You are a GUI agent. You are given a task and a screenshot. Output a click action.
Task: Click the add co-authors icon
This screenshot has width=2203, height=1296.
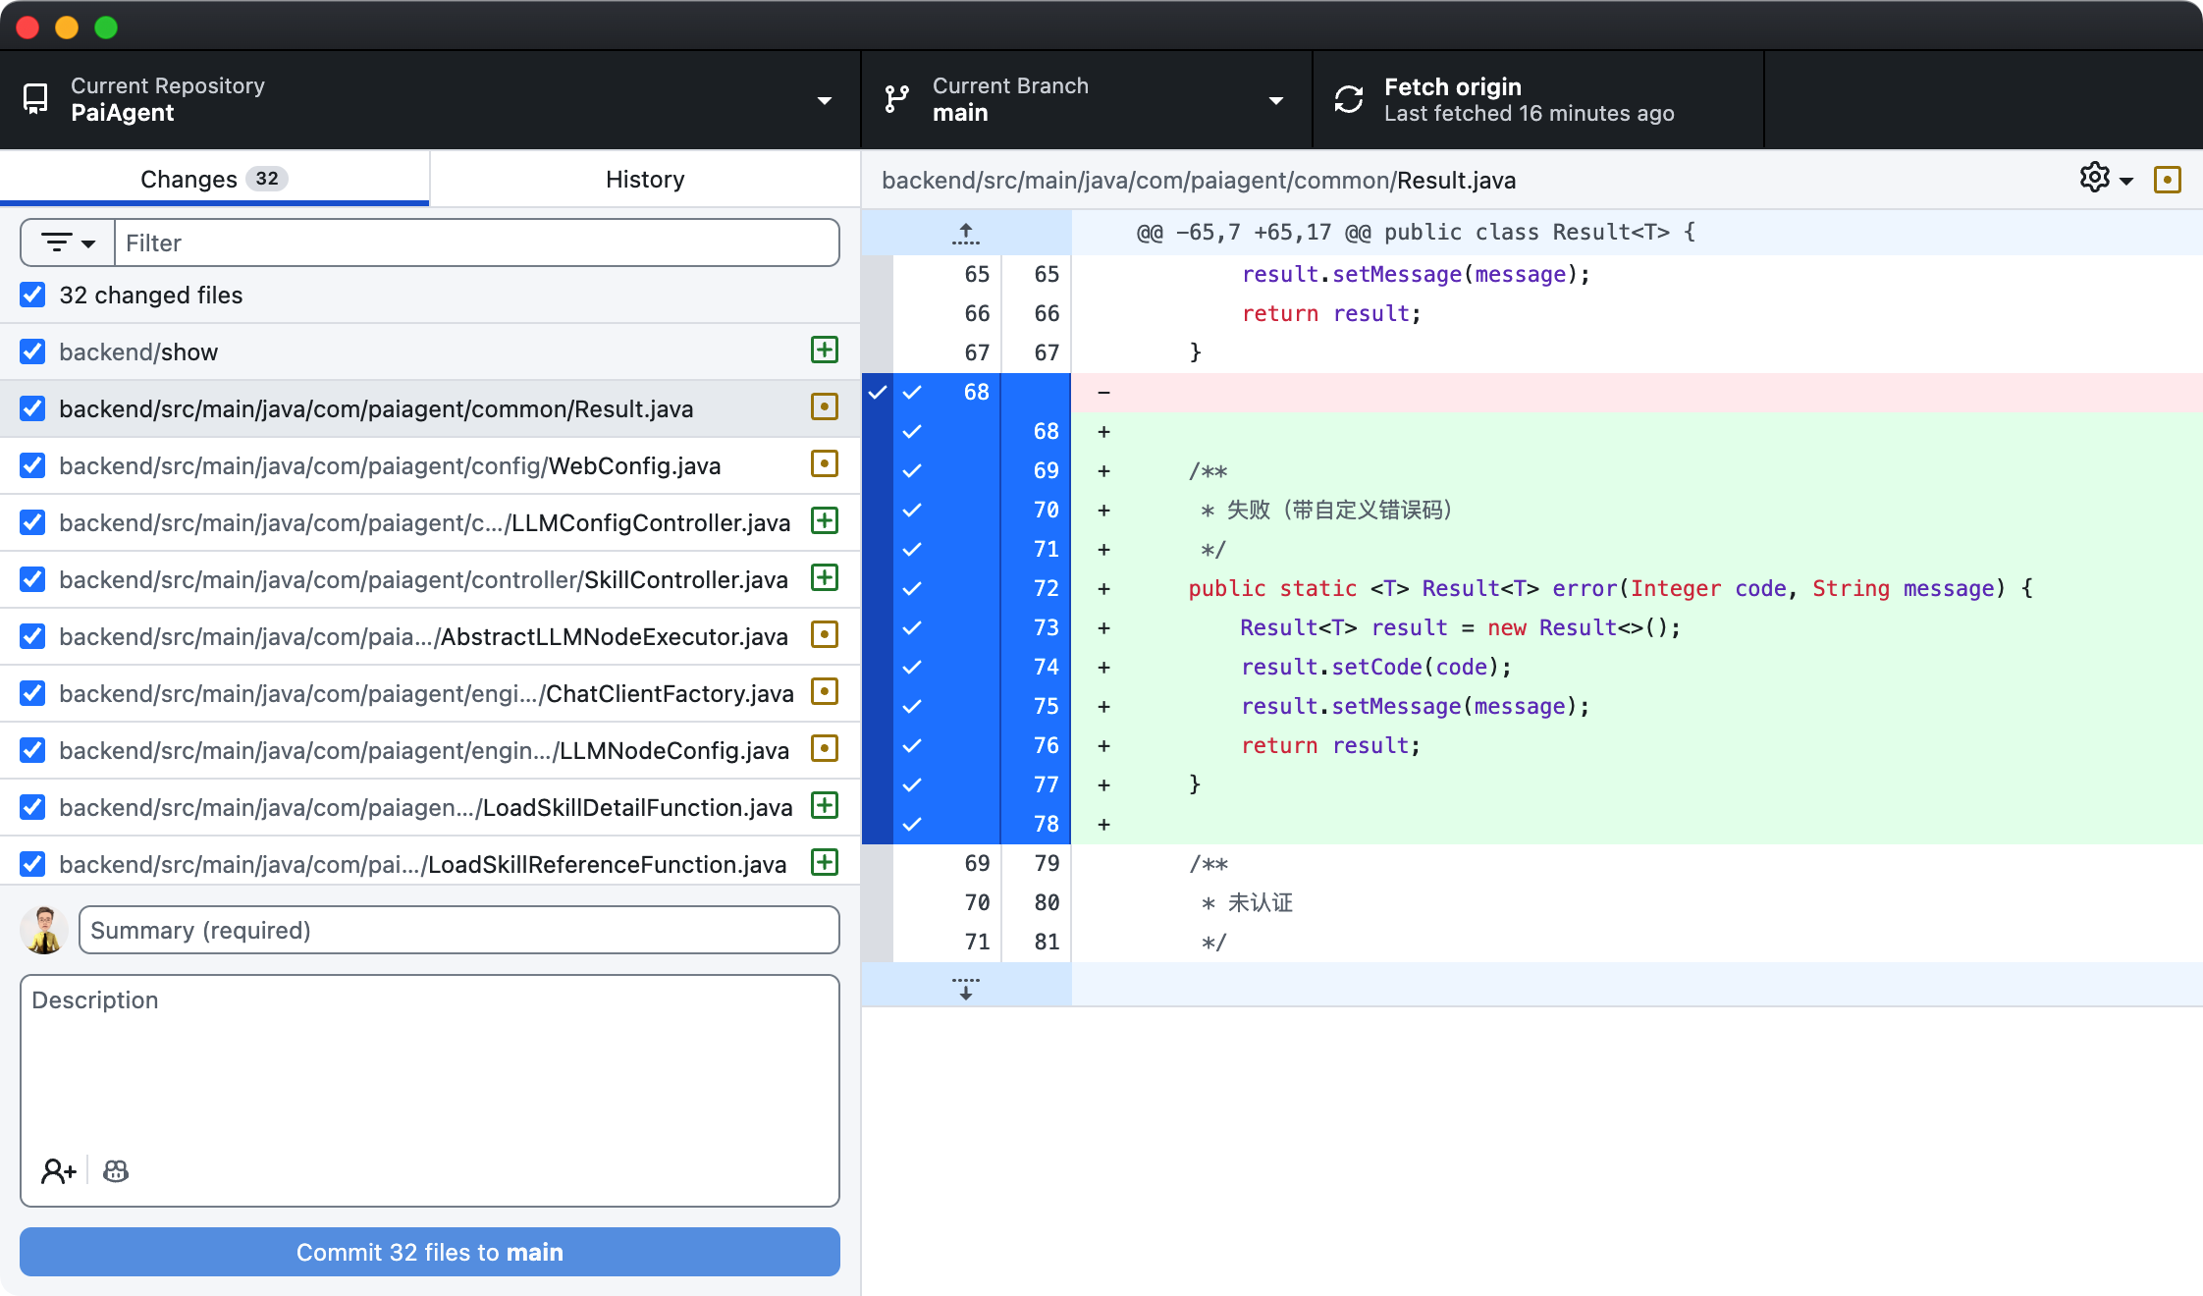[x=58, y=1170]
